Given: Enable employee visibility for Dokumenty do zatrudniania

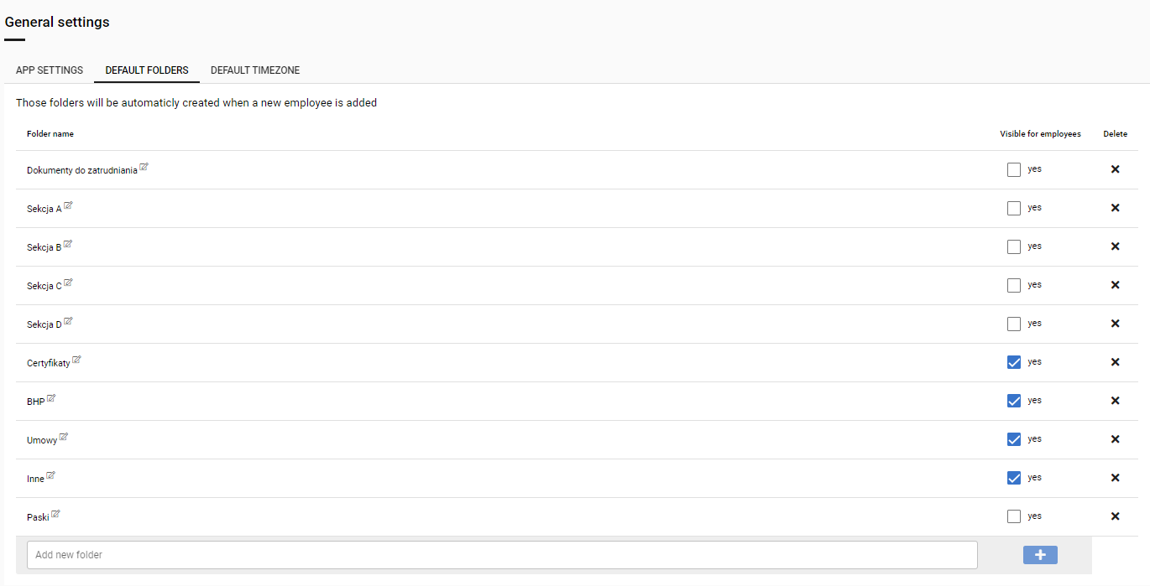Looking at the screenshot, I should tap(1014, 169).
